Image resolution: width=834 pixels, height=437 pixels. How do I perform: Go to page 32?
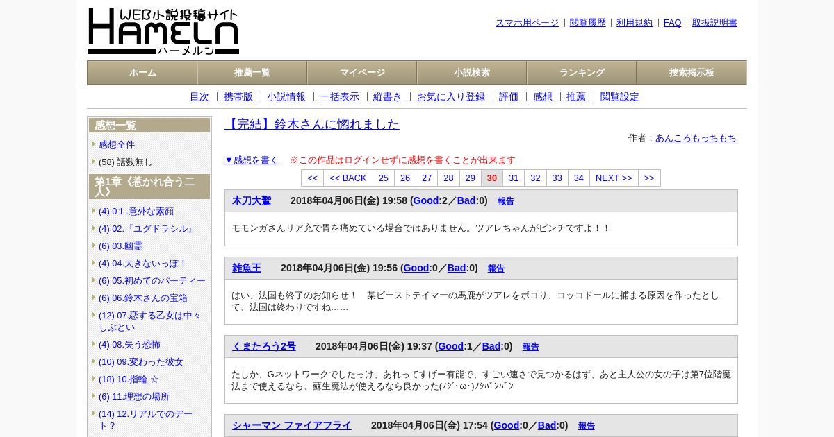(x=535, y=178)
